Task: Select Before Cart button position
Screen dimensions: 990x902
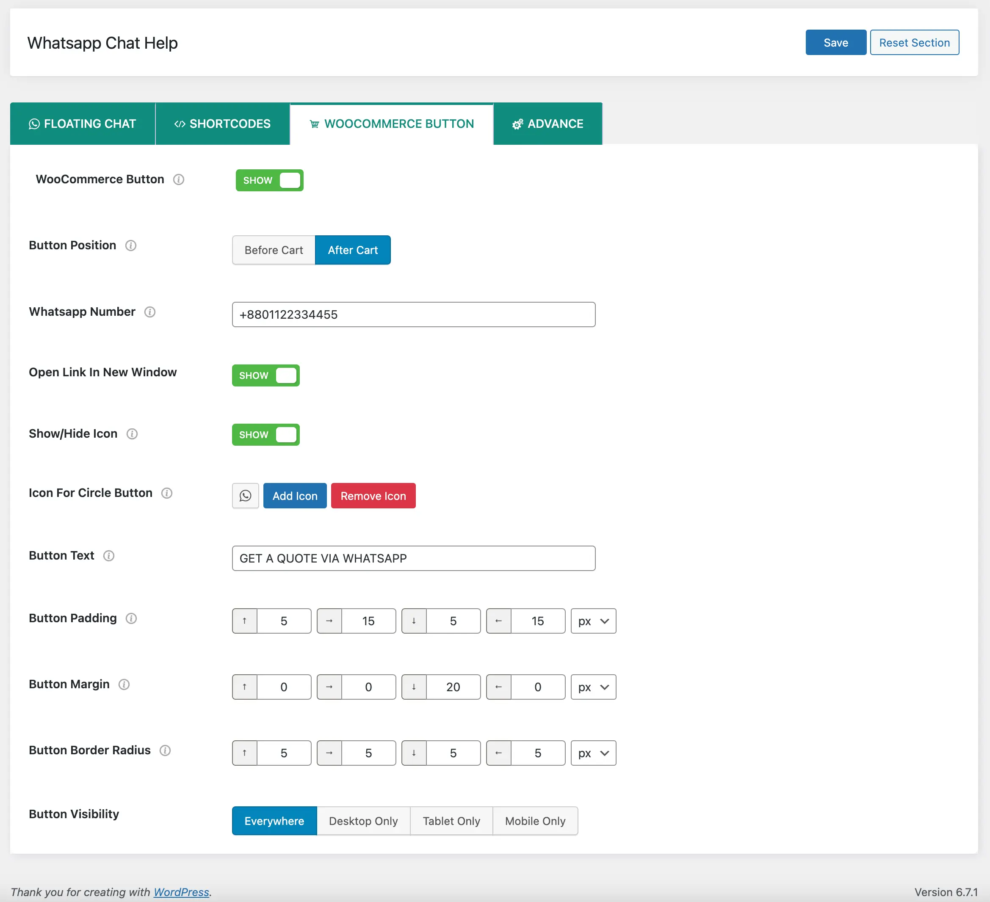Action: point(274,250)
